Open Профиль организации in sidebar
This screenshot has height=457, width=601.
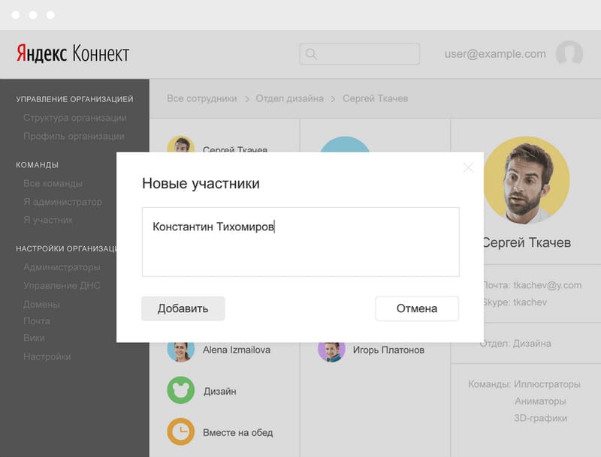pyautogui.click(x=74, y=137)
